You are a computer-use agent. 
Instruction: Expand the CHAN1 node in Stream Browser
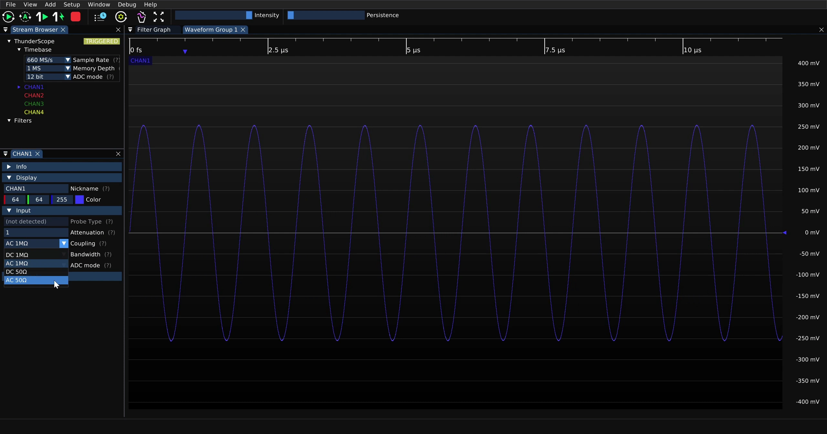(19, 87)
